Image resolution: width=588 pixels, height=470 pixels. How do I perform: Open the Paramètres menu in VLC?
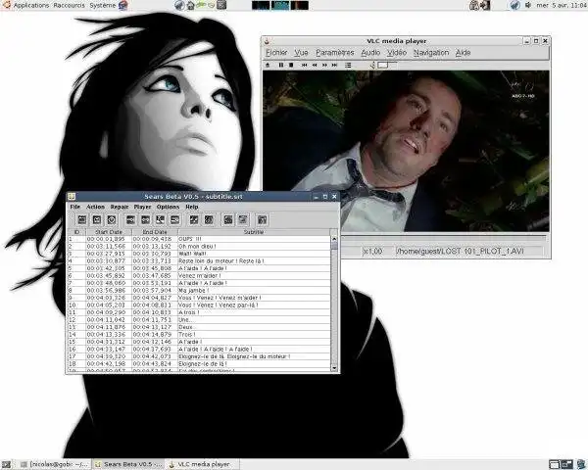335,53
